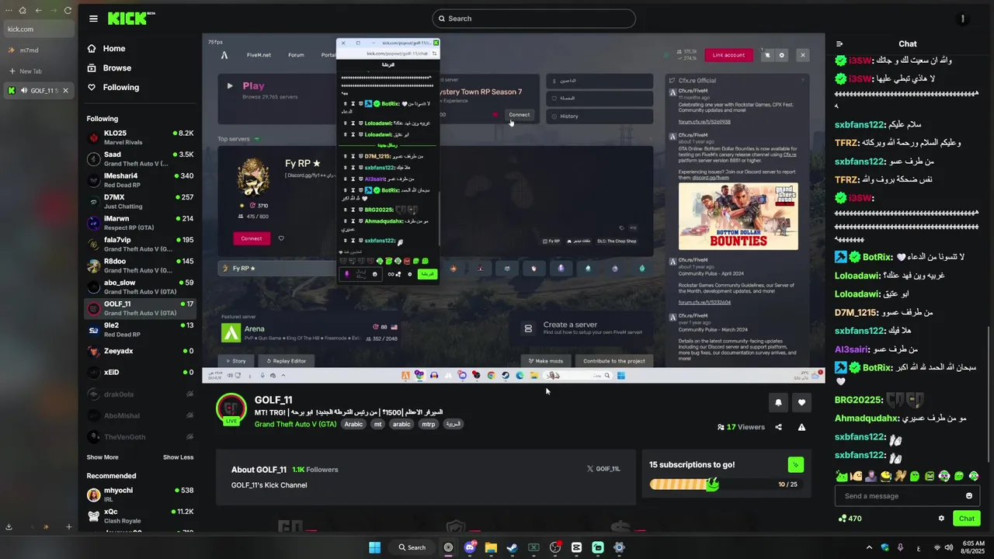
Task: Open the Kick hamburger menu
Action: 93,19
